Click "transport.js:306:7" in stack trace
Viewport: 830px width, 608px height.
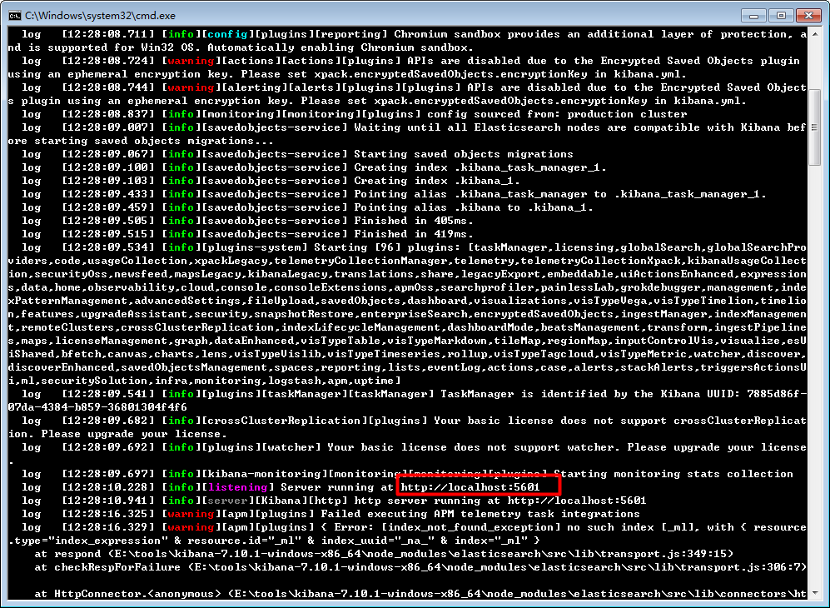point(740,567)
